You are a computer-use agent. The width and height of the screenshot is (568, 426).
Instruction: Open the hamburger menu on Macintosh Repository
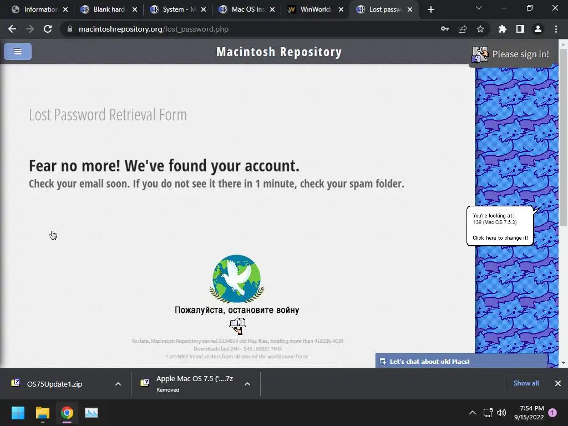[18, 52]
